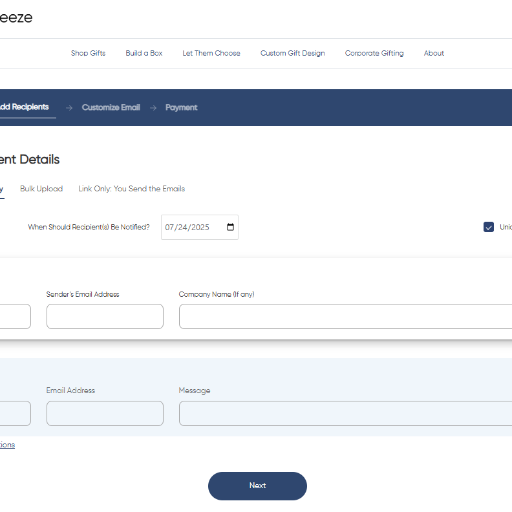Switch to the Bulk Upload tab
The width and height of the screenshot is (512, 512).
pyautogui.click(x=41, y=189)
